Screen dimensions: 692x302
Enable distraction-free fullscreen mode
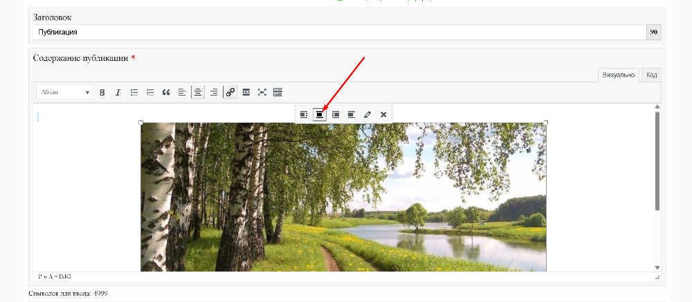[262, 92]
